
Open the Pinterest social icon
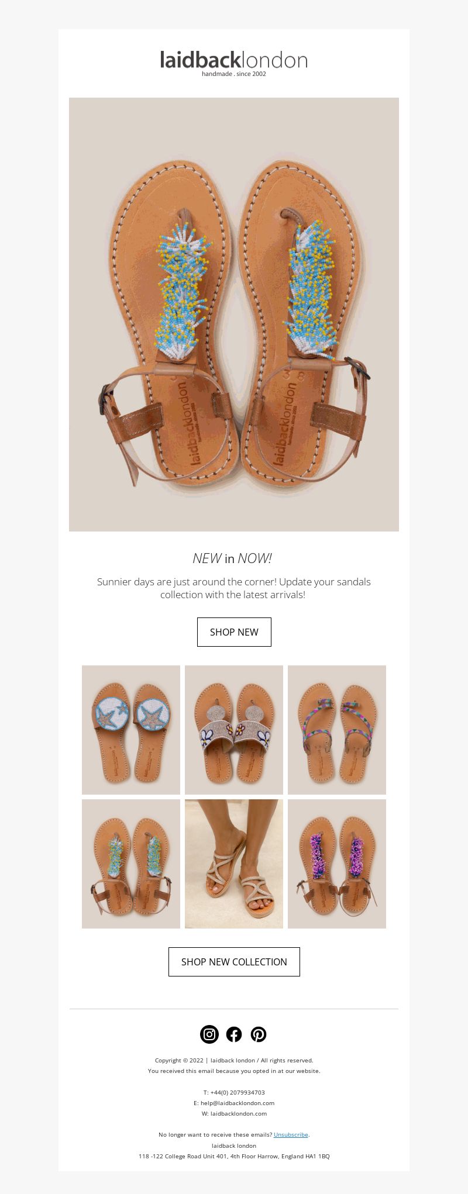coord(259,1034)
